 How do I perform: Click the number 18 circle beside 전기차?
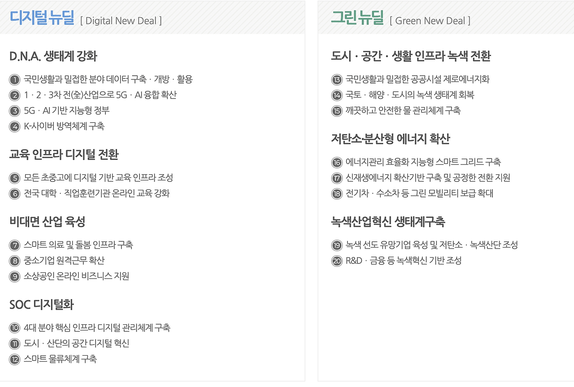337,194
